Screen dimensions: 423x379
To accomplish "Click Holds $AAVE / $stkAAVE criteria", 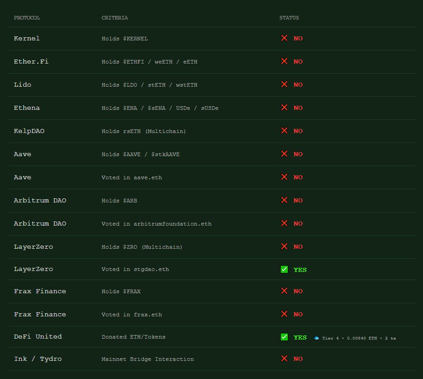I will click(141, 155).
